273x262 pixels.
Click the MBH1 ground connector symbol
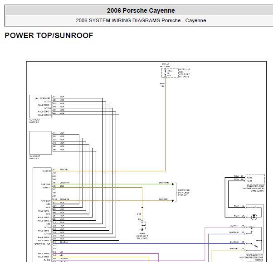[142, 226]
